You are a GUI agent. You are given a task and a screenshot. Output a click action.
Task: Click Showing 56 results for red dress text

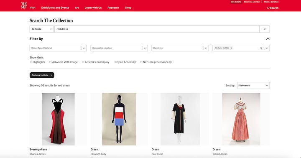pos(50,85)
